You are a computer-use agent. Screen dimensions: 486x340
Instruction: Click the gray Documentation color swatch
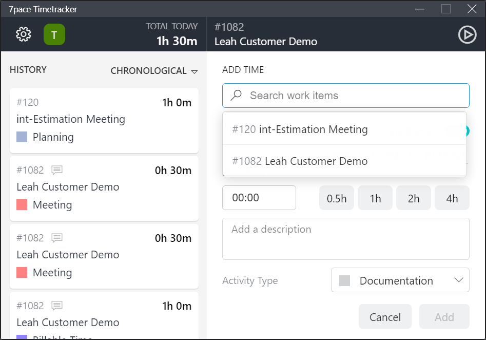344,280
